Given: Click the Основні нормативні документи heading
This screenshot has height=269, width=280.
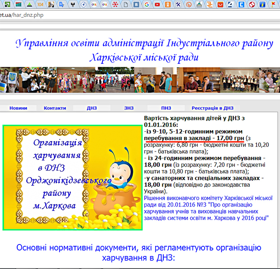Looking at the screenshot, I should 139,252.
